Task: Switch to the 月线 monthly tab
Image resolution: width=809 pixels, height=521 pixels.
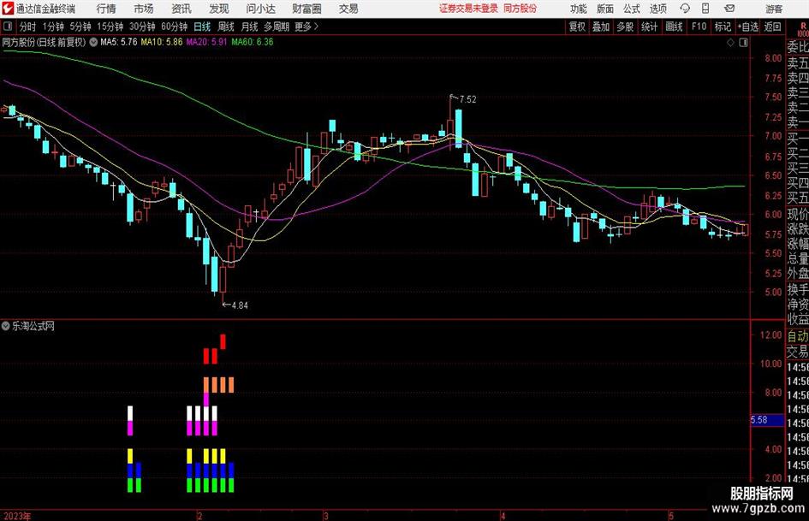Action: (x=250, y=27)
